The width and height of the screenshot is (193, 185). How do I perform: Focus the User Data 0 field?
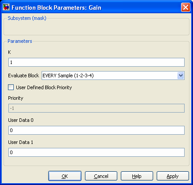pos(96,130)
